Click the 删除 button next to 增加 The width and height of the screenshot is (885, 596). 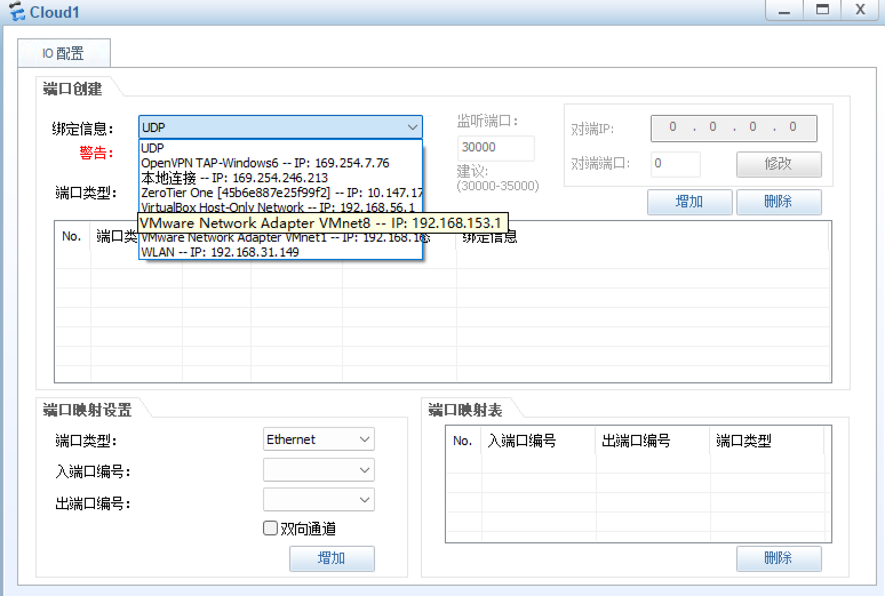(779, 202)
